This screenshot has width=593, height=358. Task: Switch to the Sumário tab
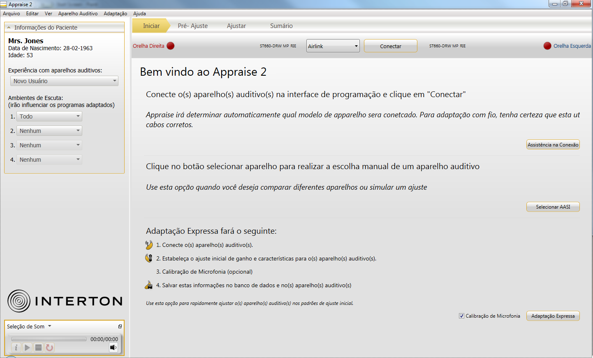click(x=281, y=26)
